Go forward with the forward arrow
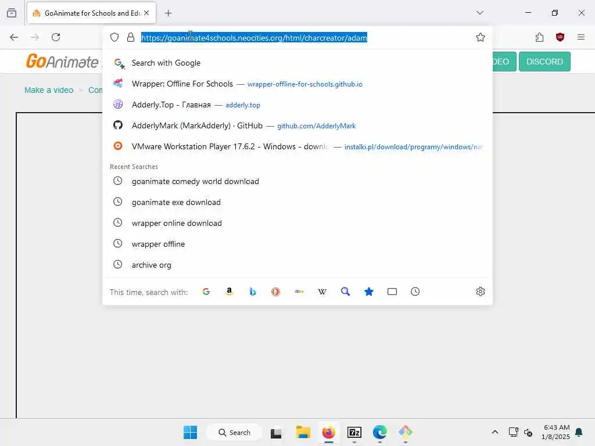The height and width of the screenshot is (446, 595). (35, 37)
